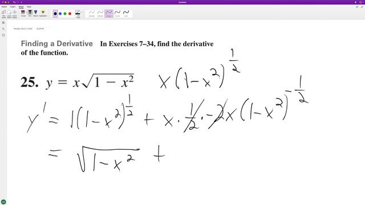
Task: Choose the thinnest pen stroke thickness
Action: (x=92, y=14)
